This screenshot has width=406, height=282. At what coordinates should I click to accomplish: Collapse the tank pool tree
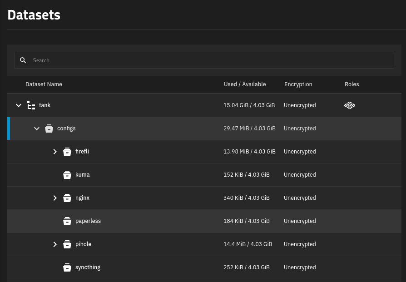click(x=19, y=105)
